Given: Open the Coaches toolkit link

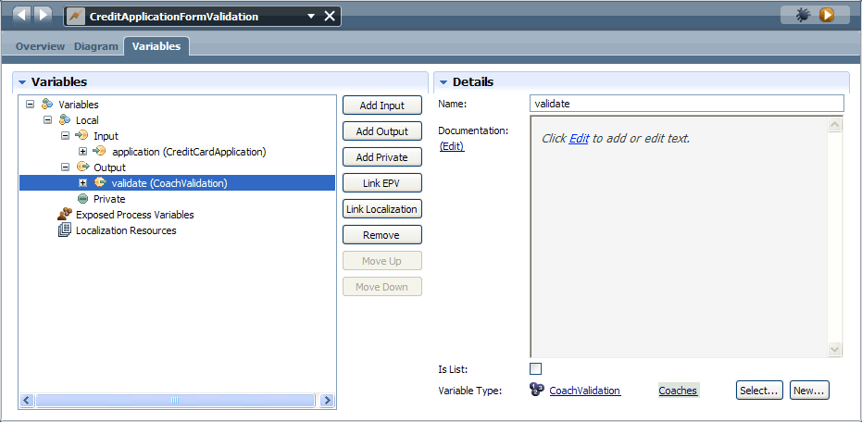Looking at the screenshot, I should (x=678, y=391).
